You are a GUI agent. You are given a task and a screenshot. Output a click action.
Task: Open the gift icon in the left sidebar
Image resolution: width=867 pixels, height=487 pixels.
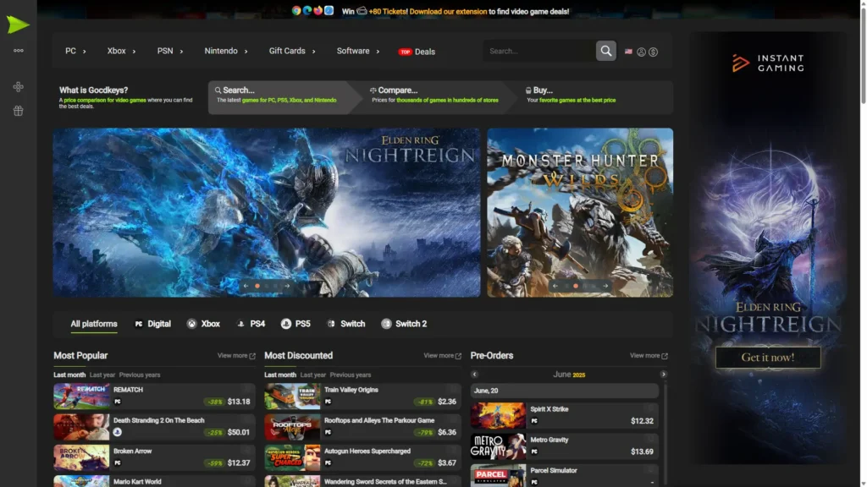tap(19, 111)
